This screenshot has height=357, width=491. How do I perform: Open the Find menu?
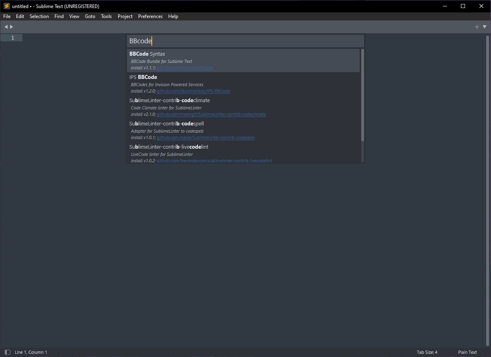point(59,16)
